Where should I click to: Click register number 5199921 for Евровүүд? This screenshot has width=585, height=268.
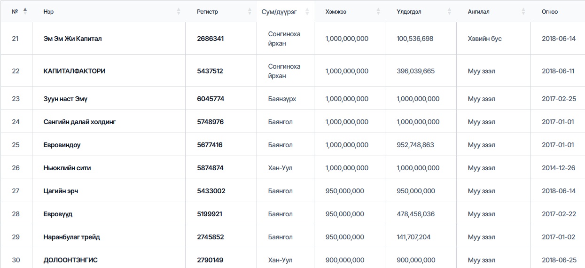[x=210, y=214]
